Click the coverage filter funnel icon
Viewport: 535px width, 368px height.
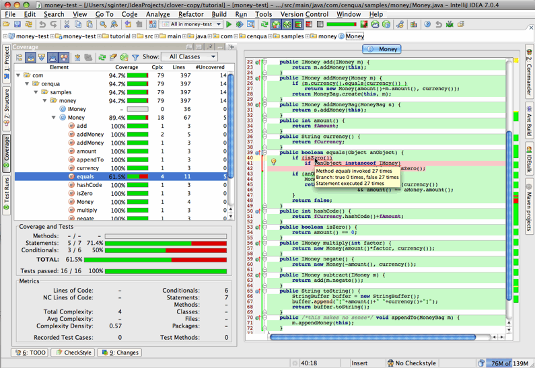(135, 58)
